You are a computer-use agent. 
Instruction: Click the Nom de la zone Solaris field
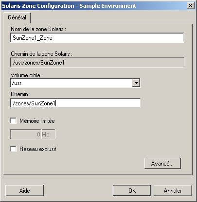coord(97,38)
